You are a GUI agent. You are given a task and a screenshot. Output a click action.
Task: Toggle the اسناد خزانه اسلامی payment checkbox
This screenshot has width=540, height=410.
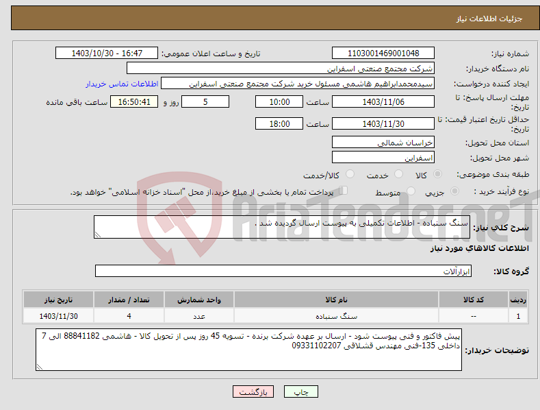point(344,191)
